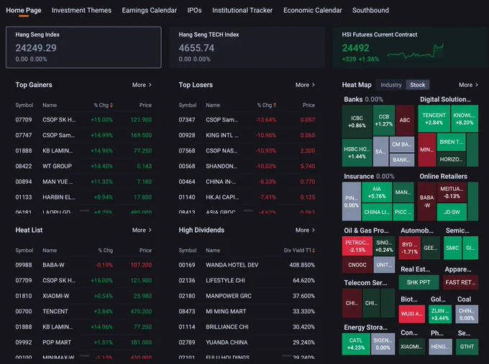Click the ICBC heat map tile

pos(357,121)
